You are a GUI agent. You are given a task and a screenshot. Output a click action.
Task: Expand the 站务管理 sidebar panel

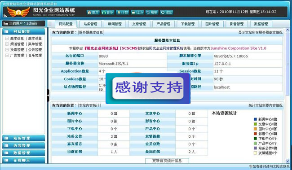[23, 138]
